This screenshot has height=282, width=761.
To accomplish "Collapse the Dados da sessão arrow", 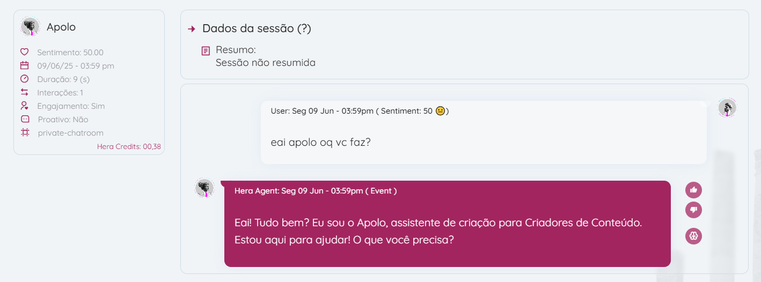I will coord(192,29).
